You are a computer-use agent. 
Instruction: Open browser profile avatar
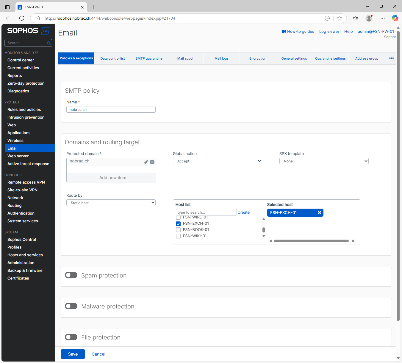(x=369, y=18)
